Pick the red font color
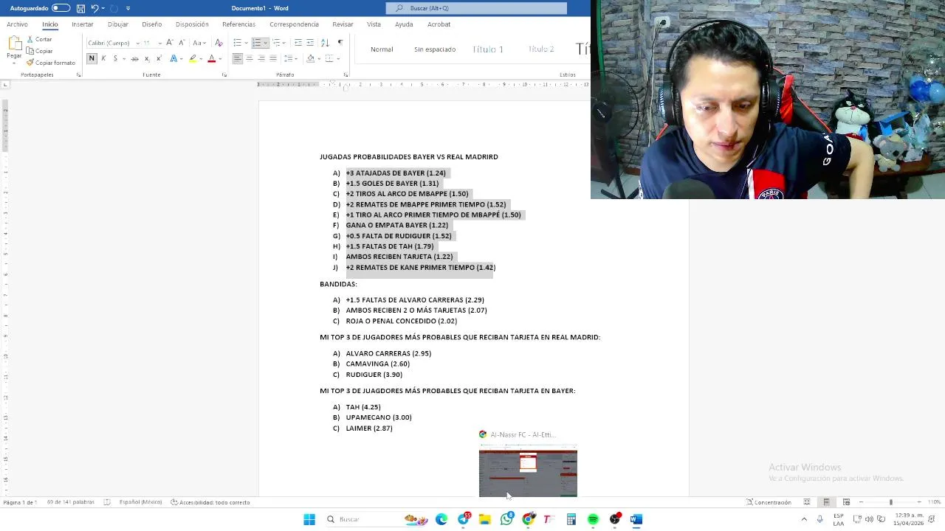The height and width of the screenshot is (531, 945). 212,58
